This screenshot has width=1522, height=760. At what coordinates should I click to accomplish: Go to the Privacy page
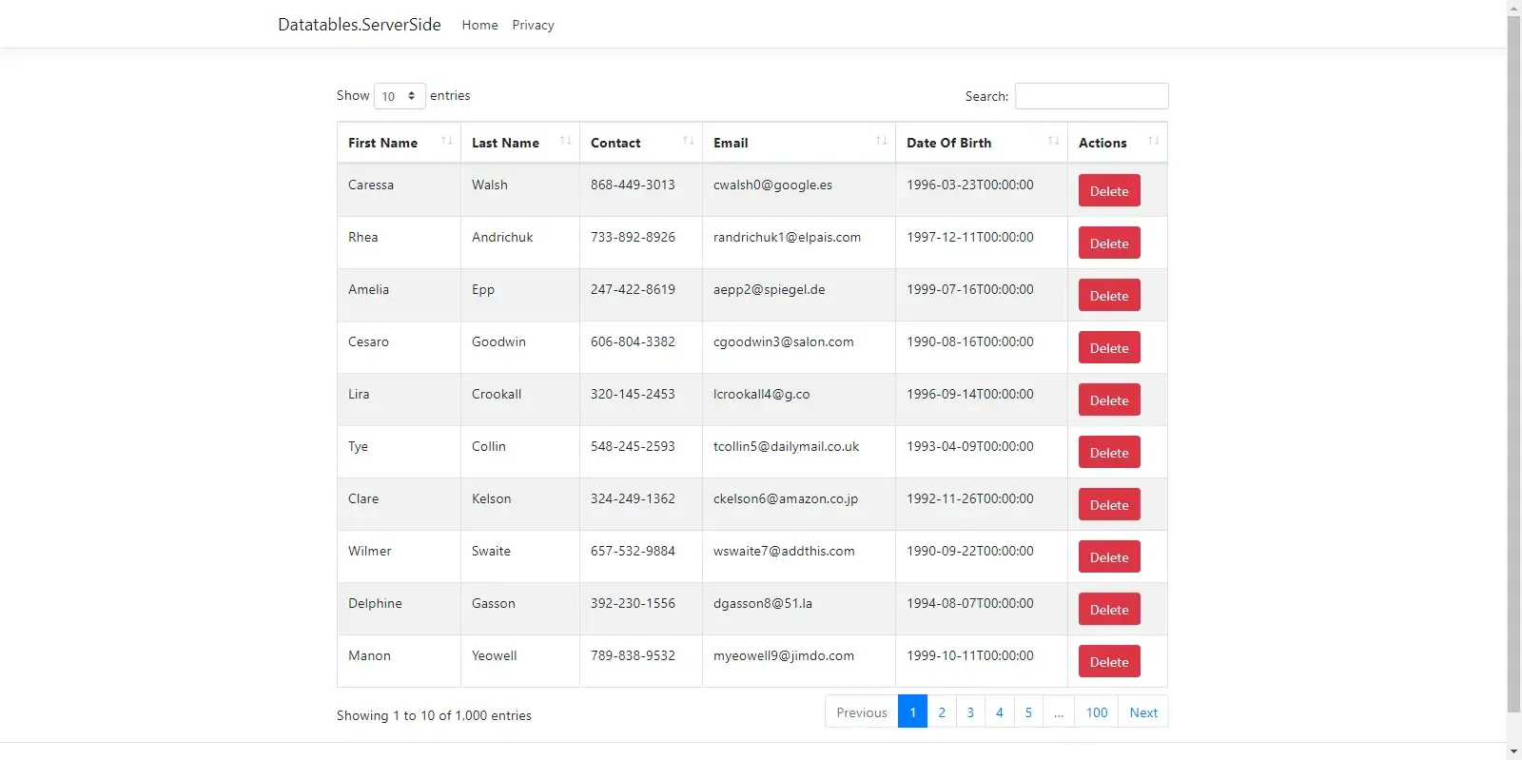click(x=533, y=25)
